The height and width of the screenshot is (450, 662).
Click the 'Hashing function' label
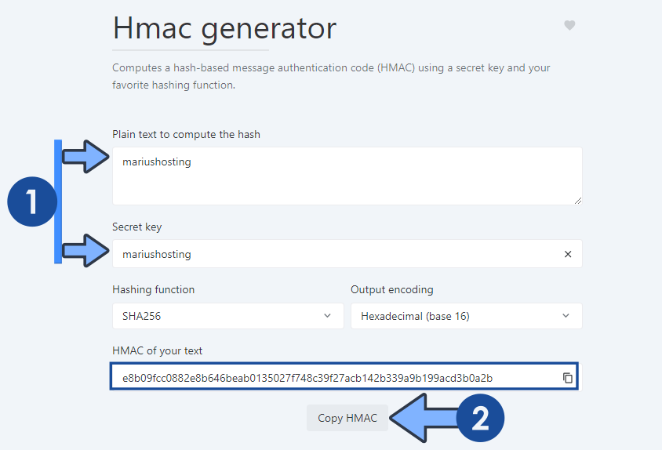(153, 289)
